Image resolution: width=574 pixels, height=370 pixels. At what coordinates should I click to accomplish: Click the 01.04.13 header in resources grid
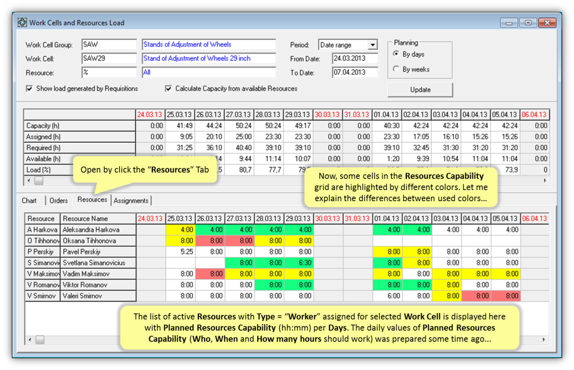pyautogui.click(x=387, y=219)
